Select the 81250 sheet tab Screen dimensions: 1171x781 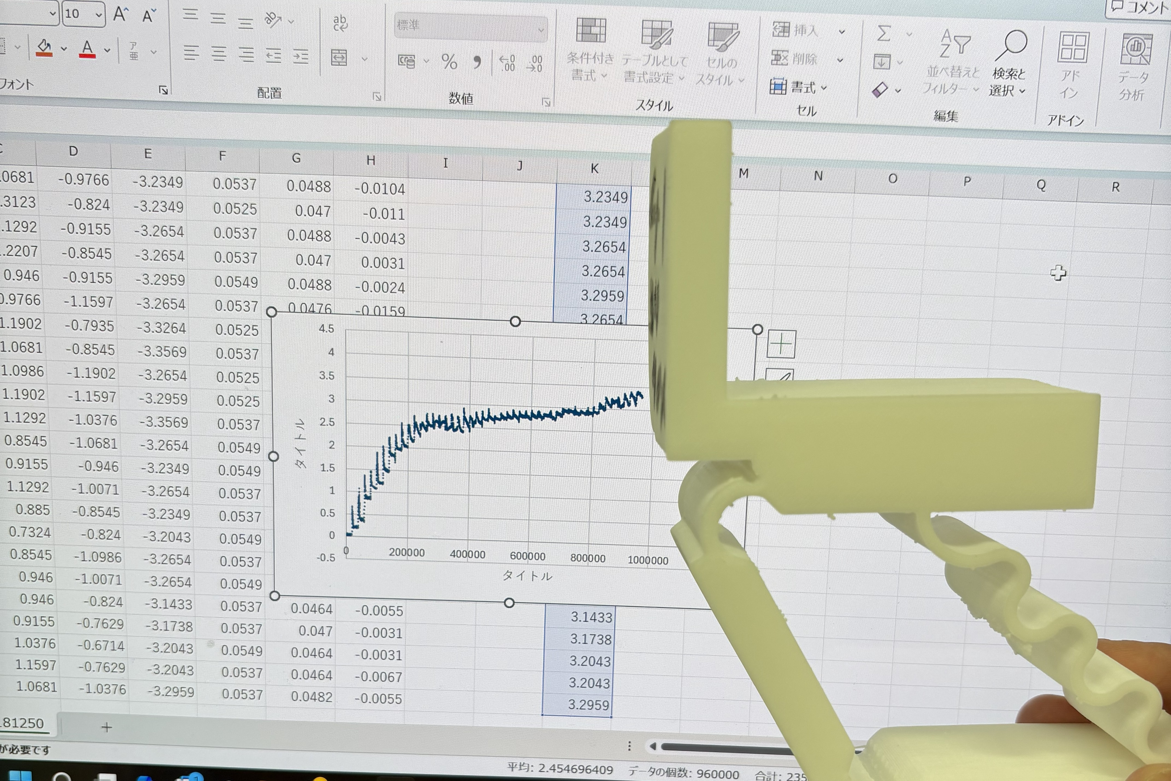[x=22, y=723]
